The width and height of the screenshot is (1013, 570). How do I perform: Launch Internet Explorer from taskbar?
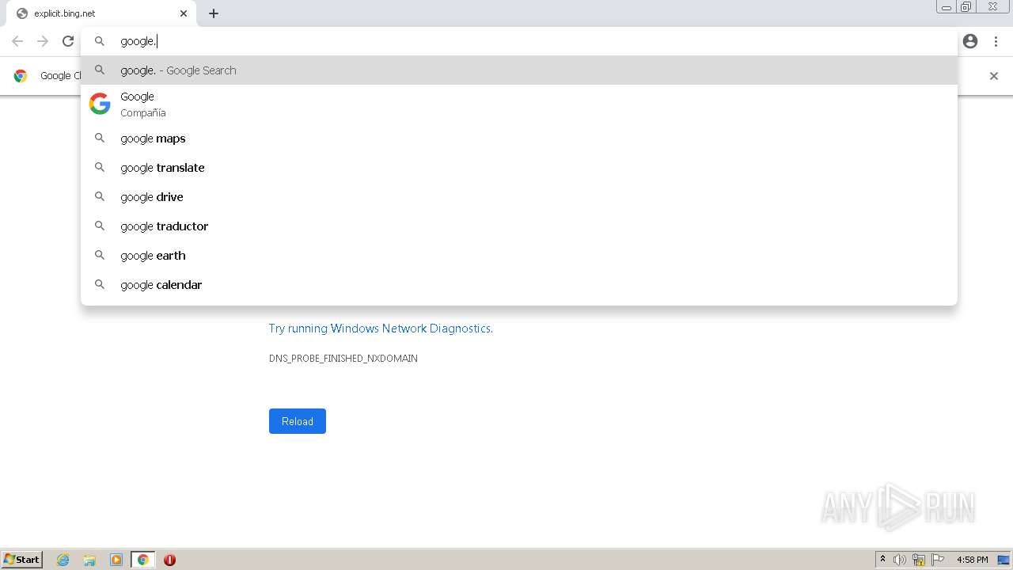pos(63,560)
